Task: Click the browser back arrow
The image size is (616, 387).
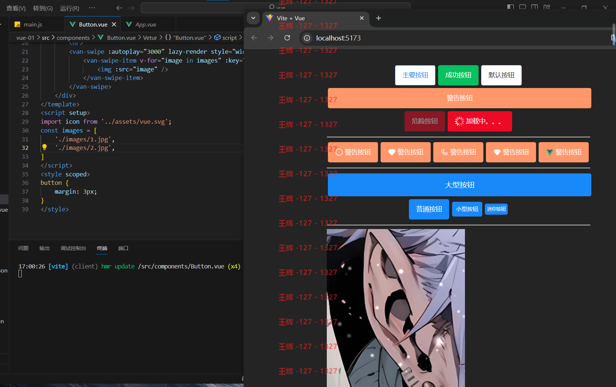Action: point(254,38)
